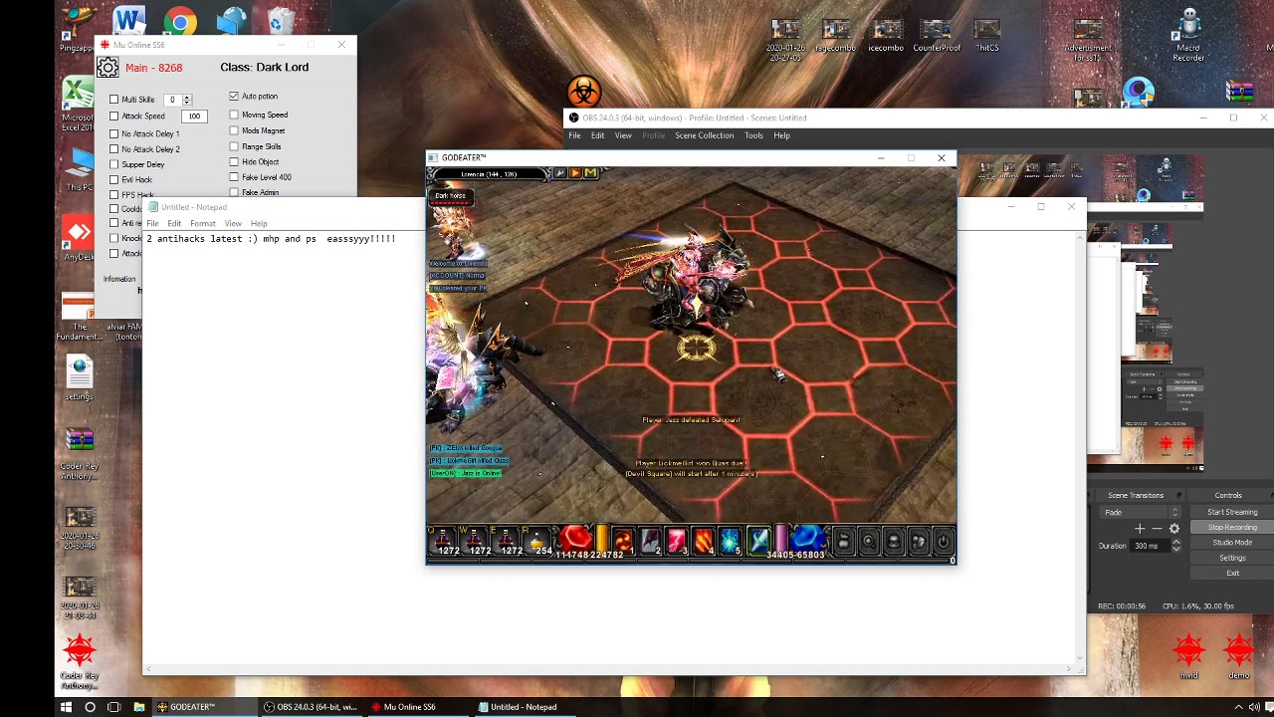Open Microsoft Word desktop shortcut
Viewport: 1274px width, 717px height.
coord(128,22)
